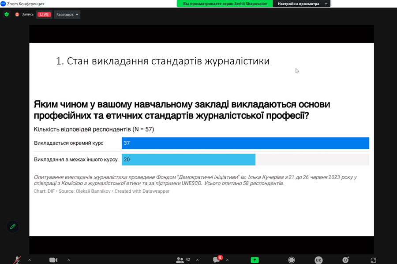Click the label "Викладається окремий курс"
The height and width of the screenshot is (264, 397).
click(69, 143)
